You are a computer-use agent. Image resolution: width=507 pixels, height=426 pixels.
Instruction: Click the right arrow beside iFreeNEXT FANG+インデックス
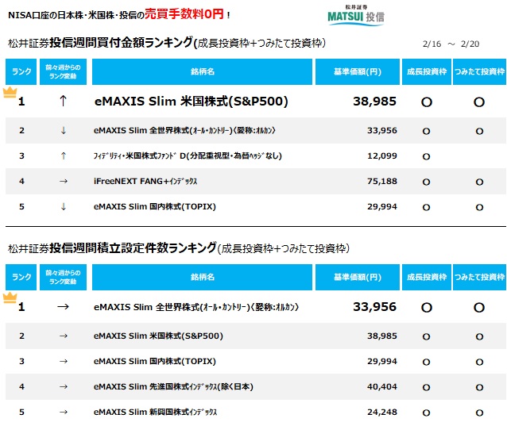64,182
